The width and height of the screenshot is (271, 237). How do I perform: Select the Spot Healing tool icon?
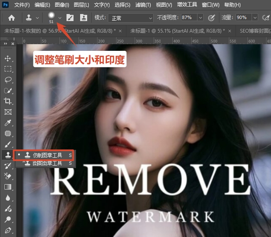(8, 133)
